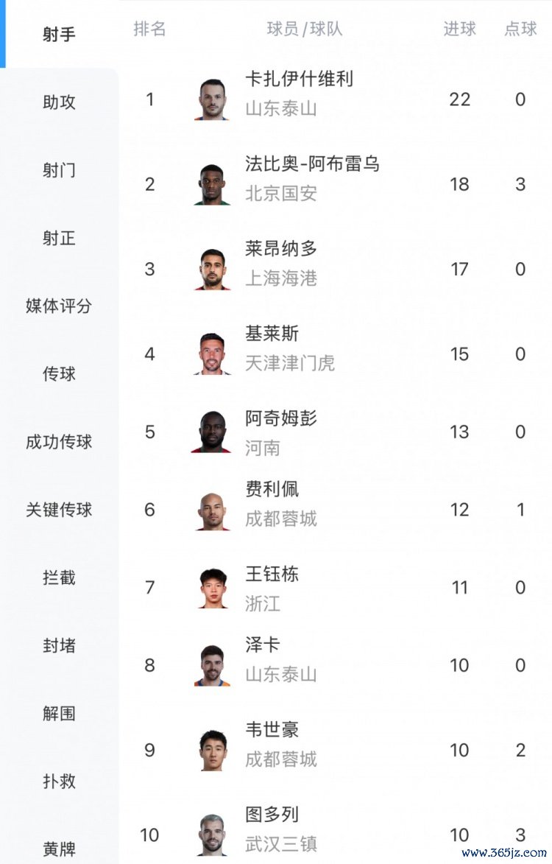The image size is (552, 864).
Task: Click 卡扎伊什维利's player avatar
Action: (213, 99)
